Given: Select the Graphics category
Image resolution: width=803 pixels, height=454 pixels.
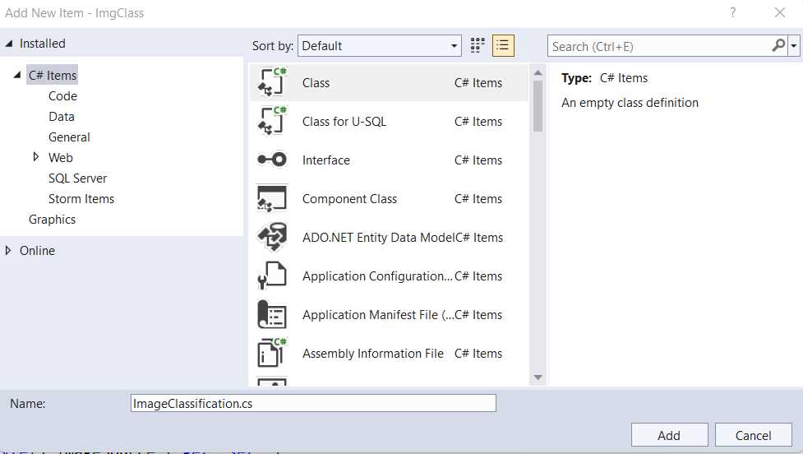Looking at the screenshot, I should pyautogui.click(x=52, y=220).
